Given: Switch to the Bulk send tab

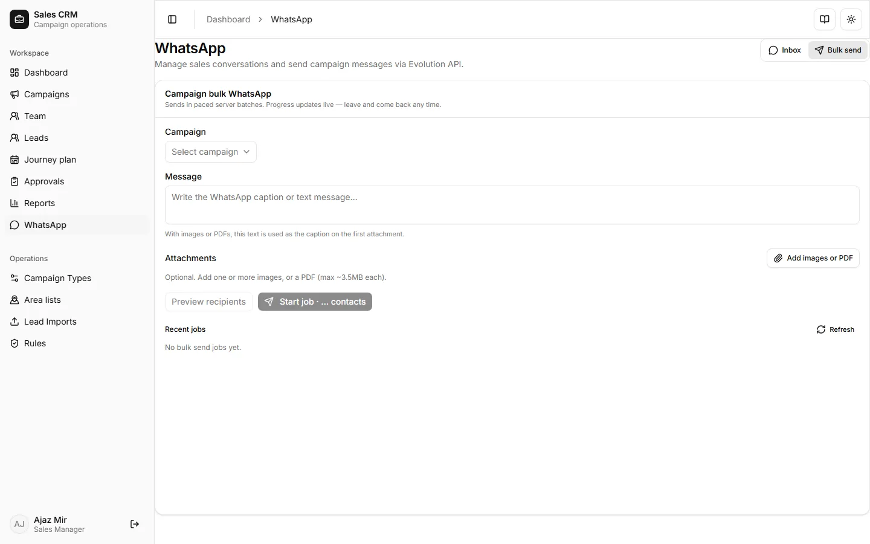Looking at the screenshot, I should (838, 50).
